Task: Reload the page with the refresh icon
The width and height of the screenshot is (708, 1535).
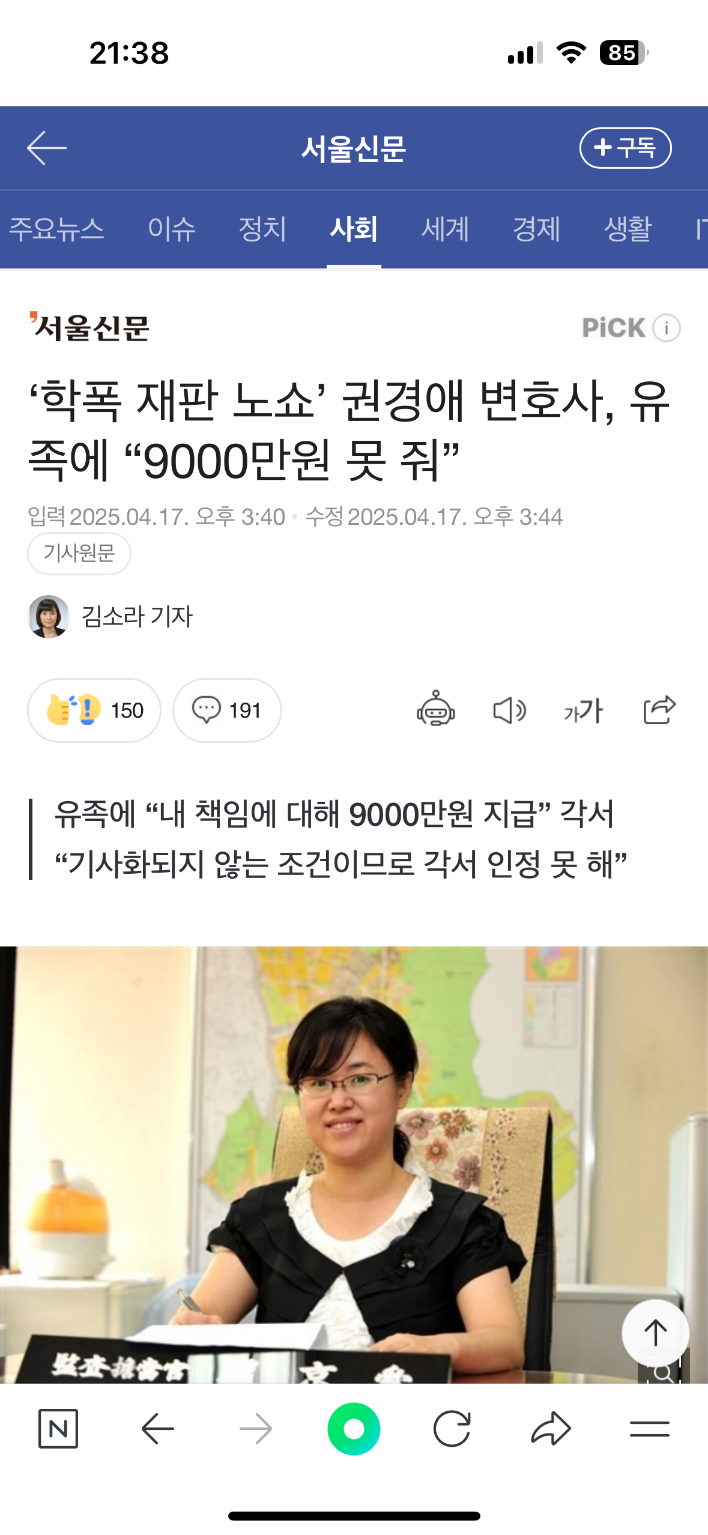Action: [x=452, y=1429]
